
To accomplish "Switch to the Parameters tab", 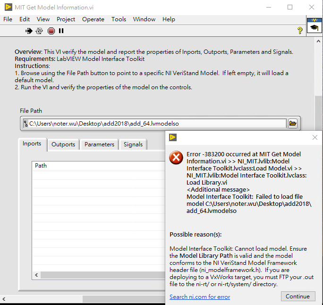I will [99, 144].
